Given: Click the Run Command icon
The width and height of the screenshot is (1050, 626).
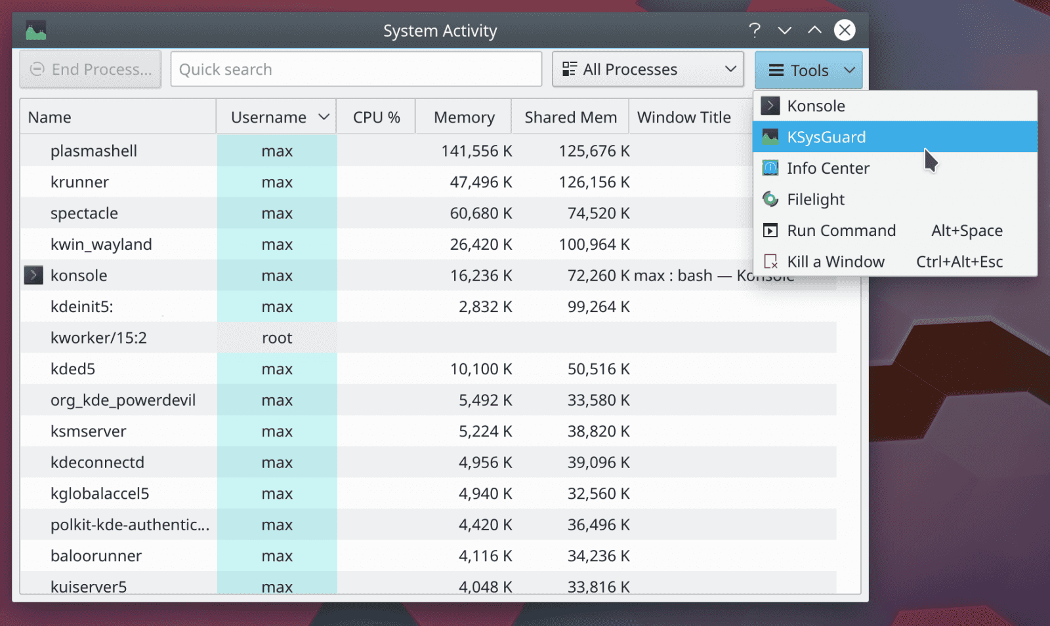Looking at the screenshot, I should point(769,230).
